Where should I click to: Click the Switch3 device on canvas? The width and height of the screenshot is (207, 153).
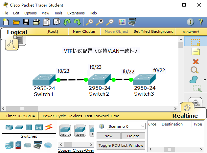pos(144,79)
